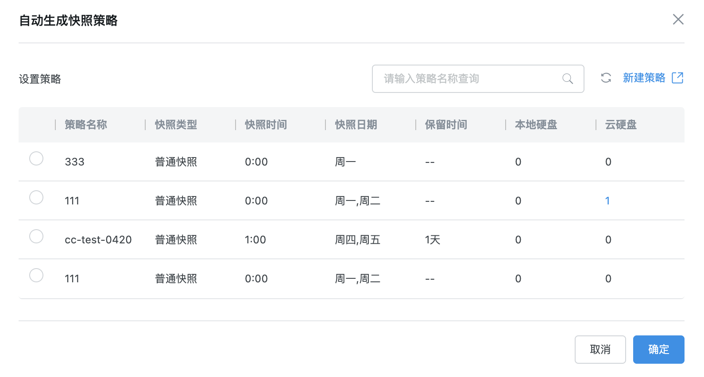Click the refresh icon beside search box

click(606, 78)
